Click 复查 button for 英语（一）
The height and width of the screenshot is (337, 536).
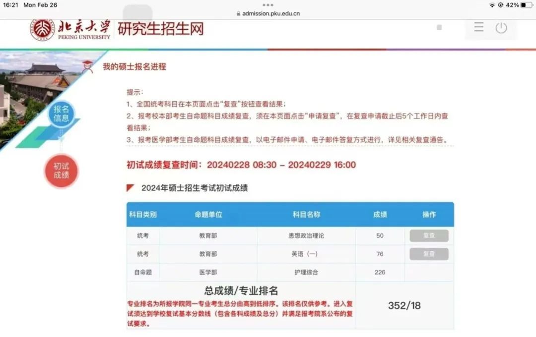pyautogui.click(x=429, y=254)
